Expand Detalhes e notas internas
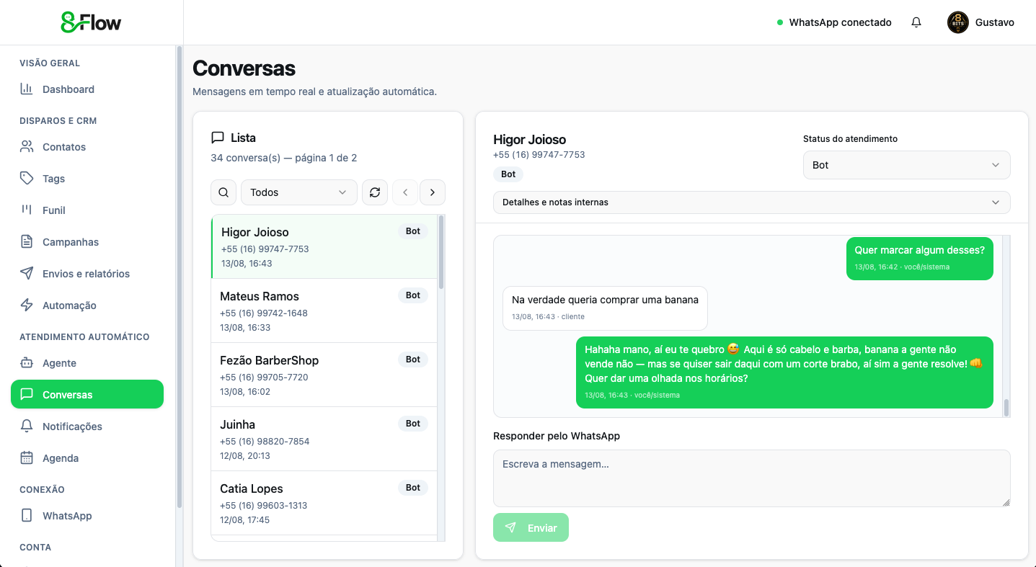Viewport: 1036px width, 567px height. pyautogui.click(x=752, y=202)
